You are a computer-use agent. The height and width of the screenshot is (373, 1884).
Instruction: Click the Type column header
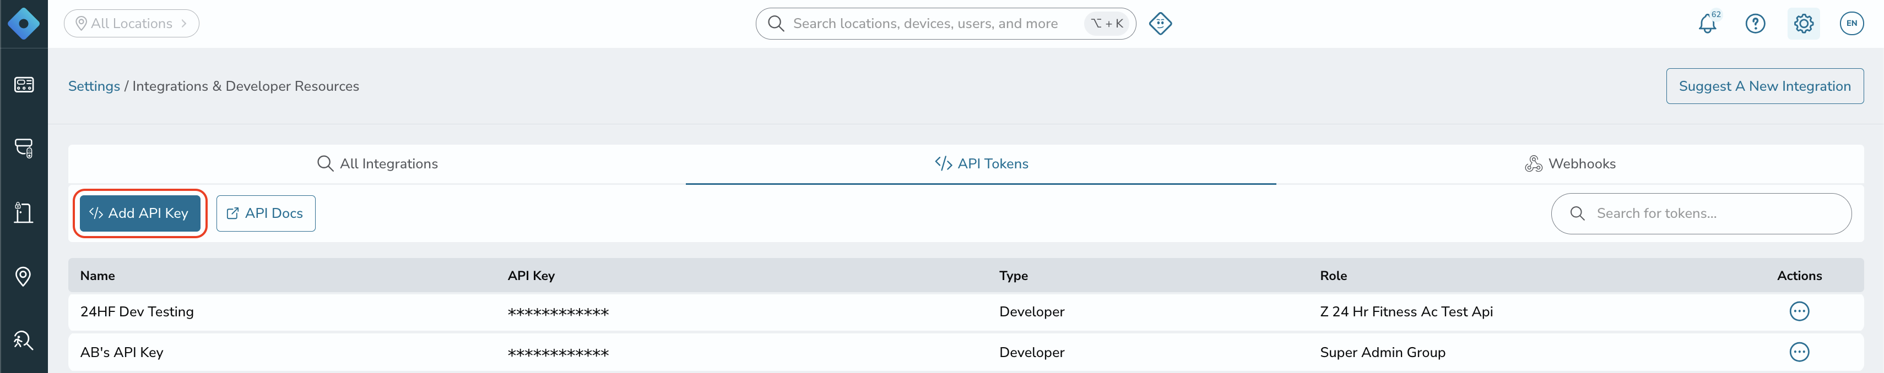point(1013,276)
